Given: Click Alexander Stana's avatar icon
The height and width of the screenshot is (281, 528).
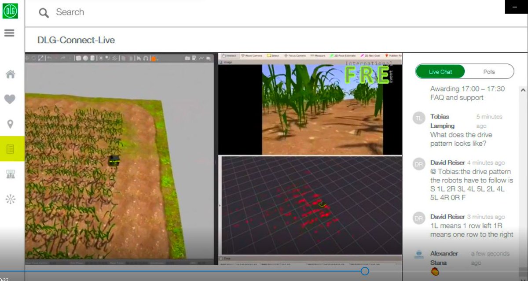Looking at the screenshot, I should tap(419, 255).
